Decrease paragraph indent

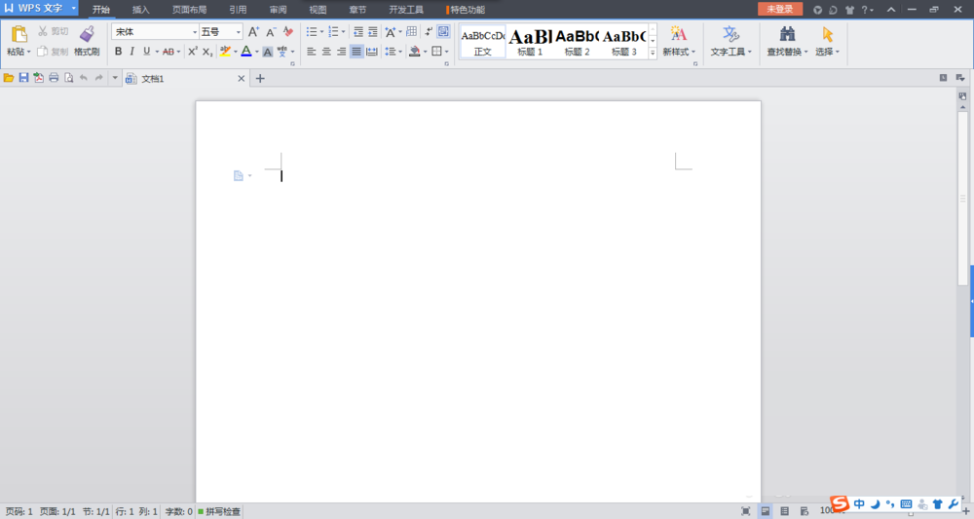pos(358,32)
